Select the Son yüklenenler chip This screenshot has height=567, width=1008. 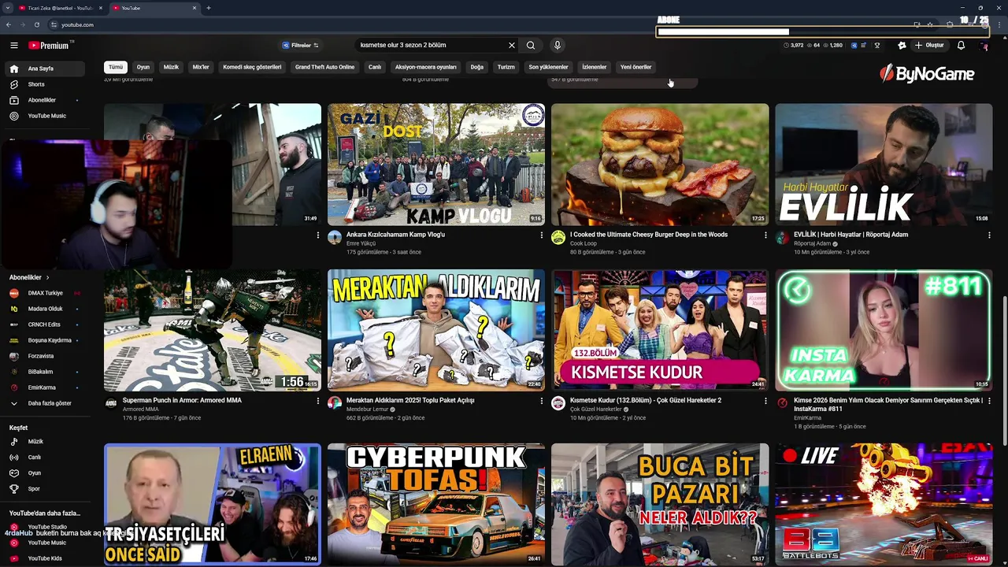pyautogui.click(x=548, y=67)
